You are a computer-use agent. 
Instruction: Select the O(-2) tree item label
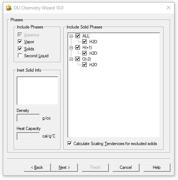pos(86,59)
